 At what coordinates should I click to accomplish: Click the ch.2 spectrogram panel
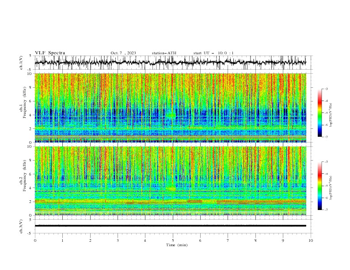point(171,181)
